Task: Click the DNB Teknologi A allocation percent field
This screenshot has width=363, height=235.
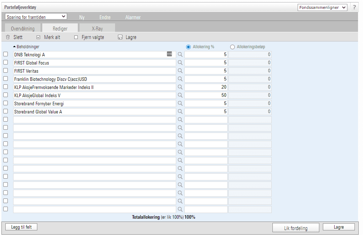Action: tap(206, 55)
